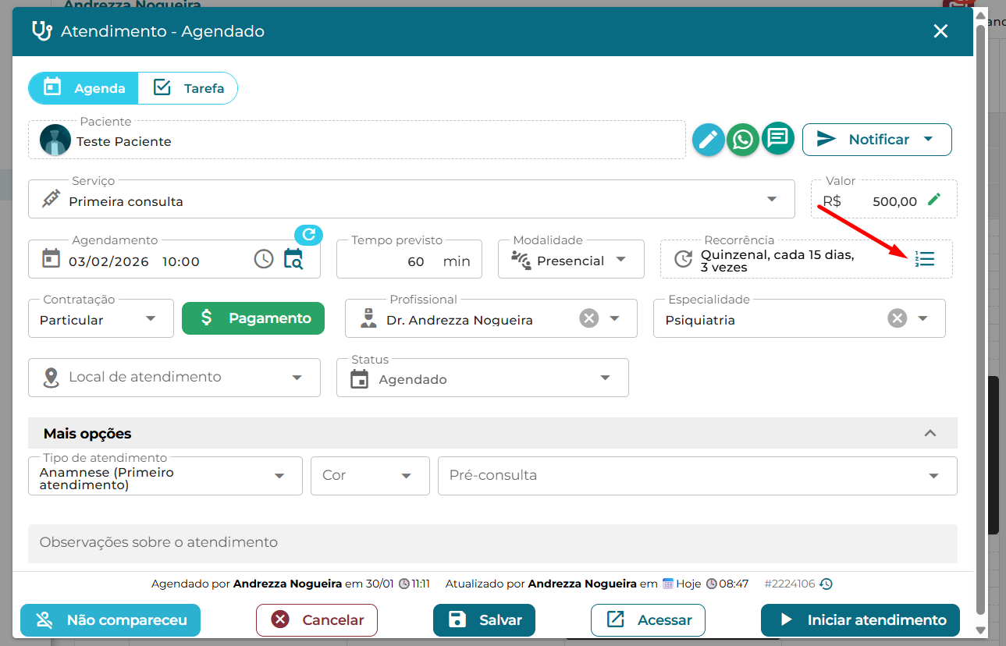The width and height of the screenshot is (1006, 646).
Task: Open the Status Agendado dropdown
Action: coord(482,378)
